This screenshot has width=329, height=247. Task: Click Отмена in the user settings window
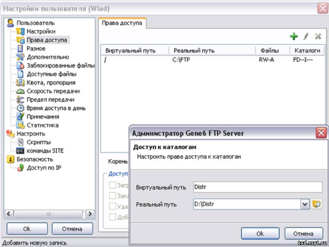point(72,228)
